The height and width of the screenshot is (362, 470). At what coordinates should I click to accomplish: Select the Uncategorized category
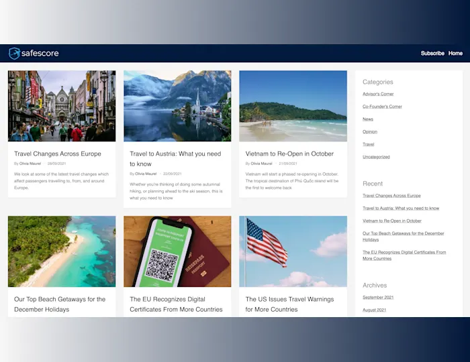(376, 157)
